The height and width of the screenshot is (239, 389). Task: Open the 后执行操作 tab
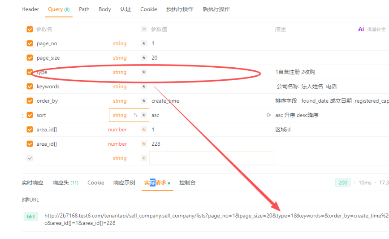[x=216, y=9]
